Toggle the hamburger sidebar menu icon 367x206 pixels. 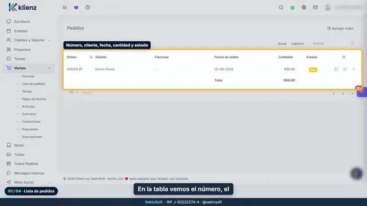pyautogui.click(x=65, y=7)
